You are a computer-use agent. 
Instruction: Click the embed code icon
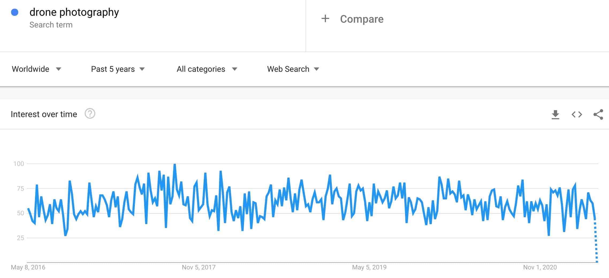click(x=577, y=114)
